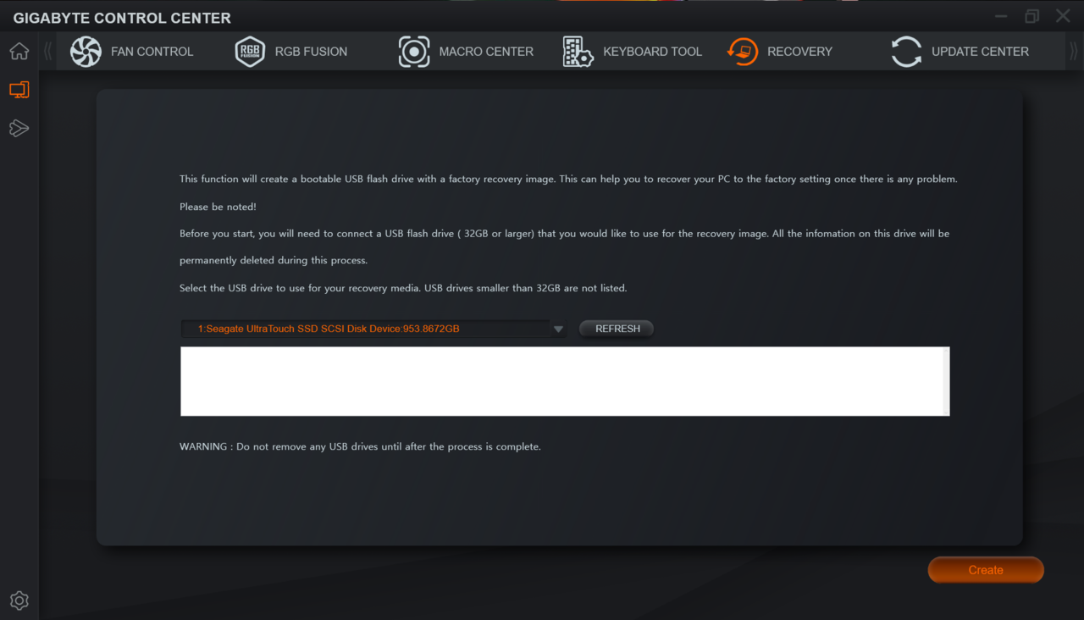1084x620 pixels.
Task: Open the settings gear in the sidebar
Action: click(x=19, y=601)
